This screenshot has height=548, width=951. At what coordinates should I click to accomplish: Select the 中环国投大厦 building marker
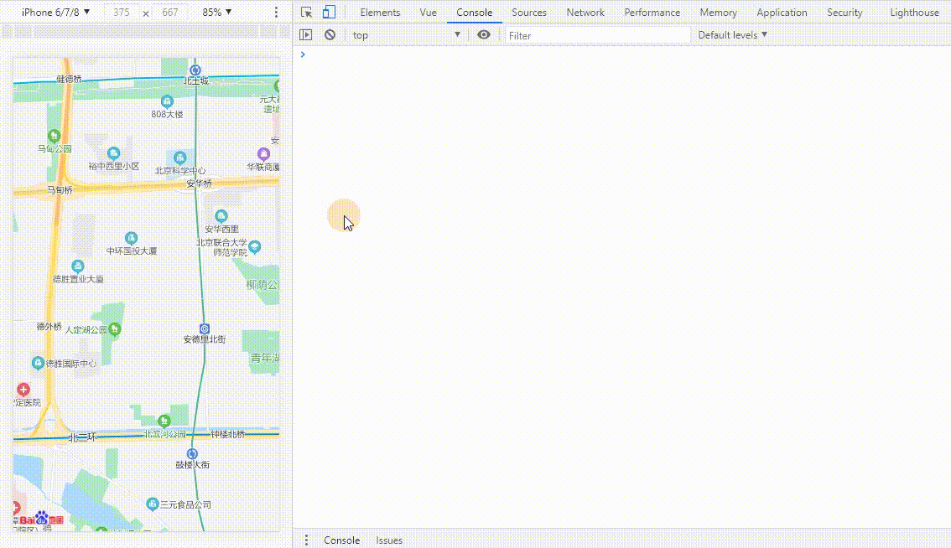click(131, 238)
